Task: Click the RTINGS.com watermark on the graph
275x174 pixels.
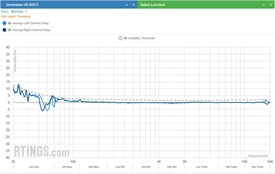Action: tap(42, 152)
